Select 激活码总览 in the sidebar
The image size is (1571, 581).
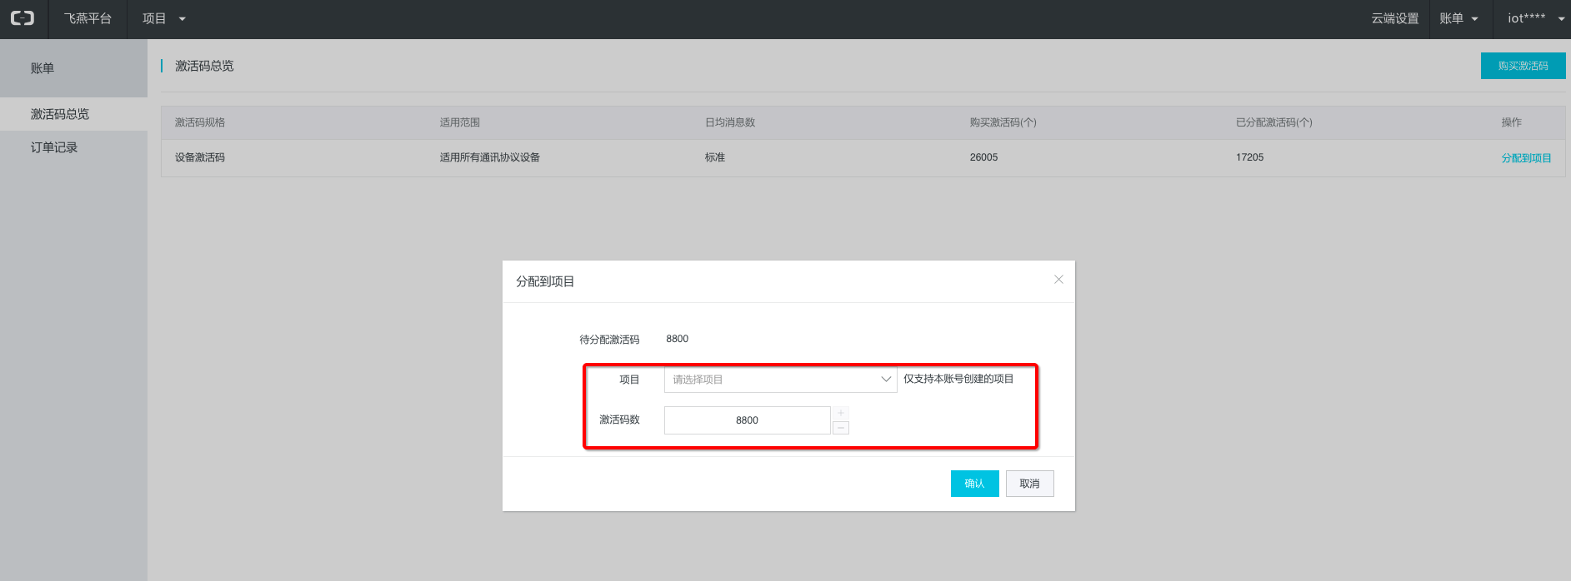point(60,114)
